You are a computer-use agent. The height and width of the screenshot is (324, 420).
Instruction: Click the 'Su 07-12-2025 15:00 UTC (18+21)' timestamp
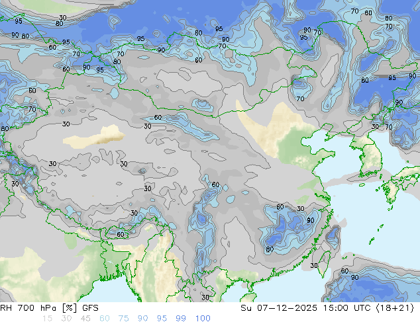327,308
